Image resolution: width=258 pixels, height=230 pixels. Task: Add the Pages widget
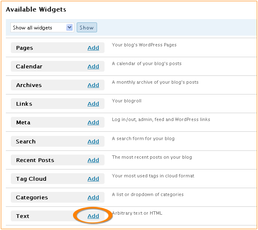[93, 48]
